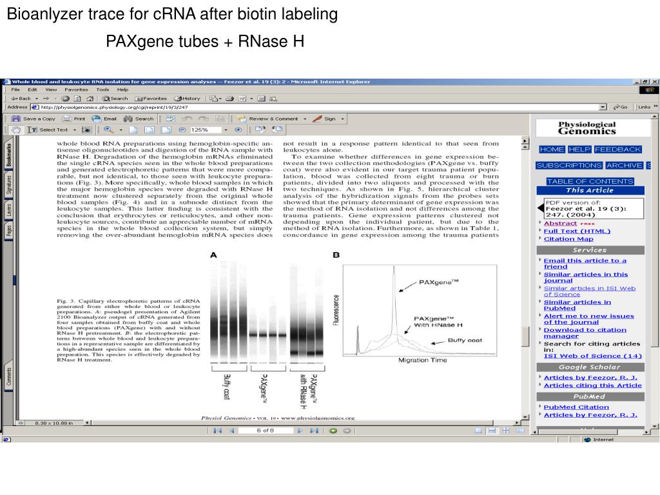
Task: Open the Tools menu
Action: tap(102, 89)
